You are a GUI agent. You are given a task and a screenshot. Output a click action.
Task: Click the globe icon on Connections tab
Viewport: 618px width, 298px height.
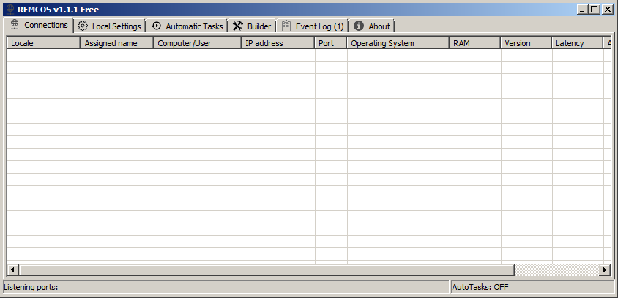(15, 25)
